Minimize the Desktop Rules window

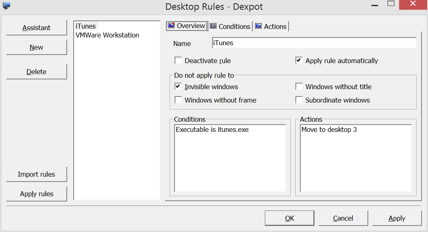point(375,5)
